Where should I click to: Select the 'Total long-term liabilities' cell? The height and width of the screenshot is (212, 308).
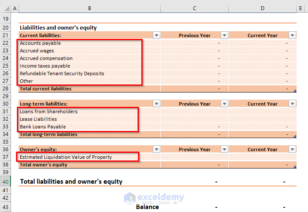click(89, 134)
